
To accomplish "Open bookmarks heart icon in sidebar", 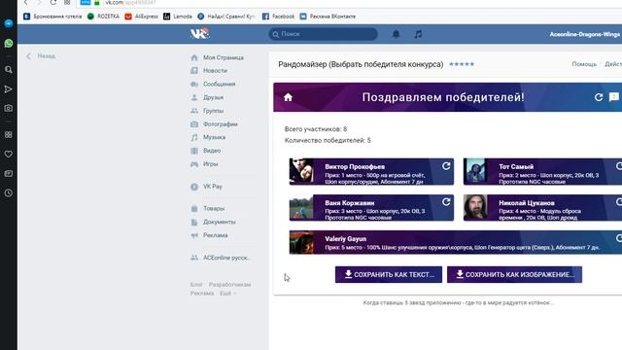I will (x=9, y=154).
